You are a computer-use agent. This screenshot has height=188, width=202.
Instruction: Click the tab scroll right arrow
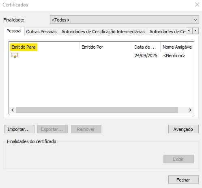pos(196,31)
